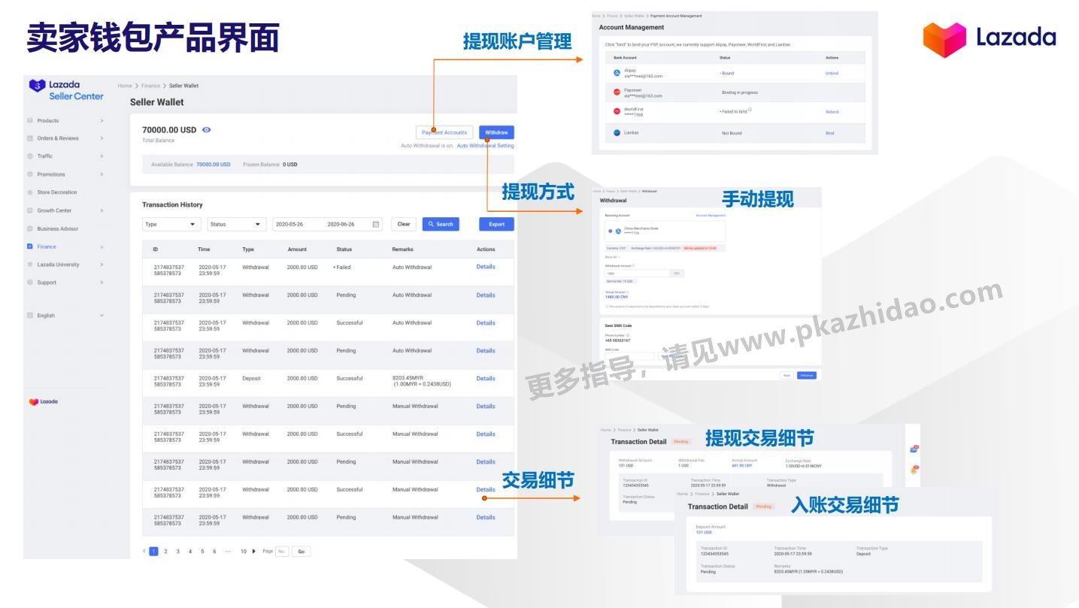Click the Back button in Withdrawal panel
The width and height of the screenshot is (1079, 608).
[787, 375]
